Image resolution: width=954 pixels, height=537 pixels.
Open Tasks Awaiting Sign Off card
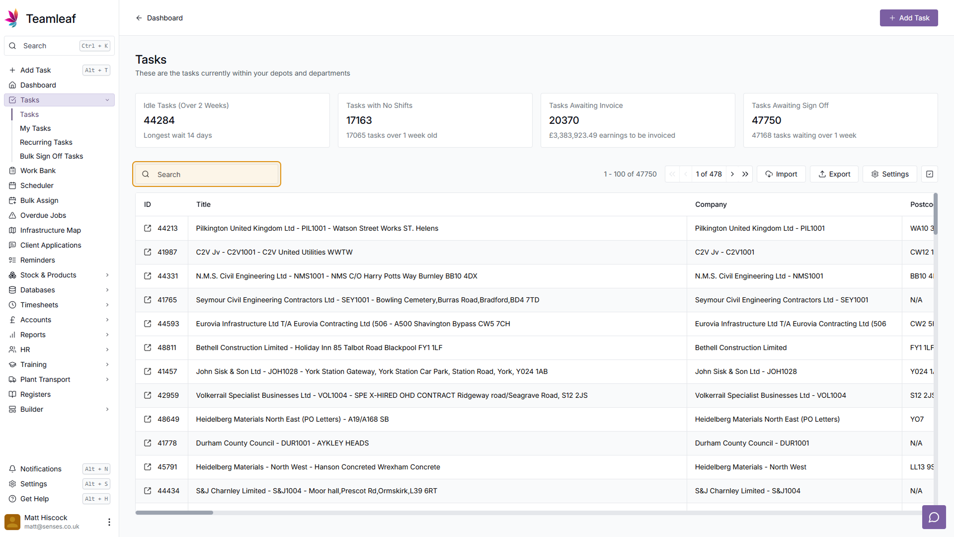pyautogui.click(x=841, y=120)
